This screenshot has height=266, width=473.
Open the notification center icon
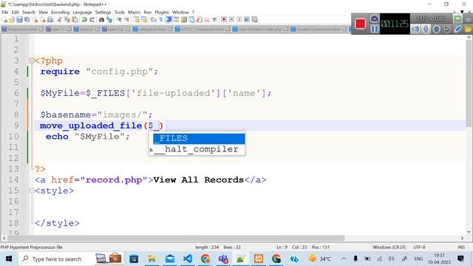tap(460, 259)
